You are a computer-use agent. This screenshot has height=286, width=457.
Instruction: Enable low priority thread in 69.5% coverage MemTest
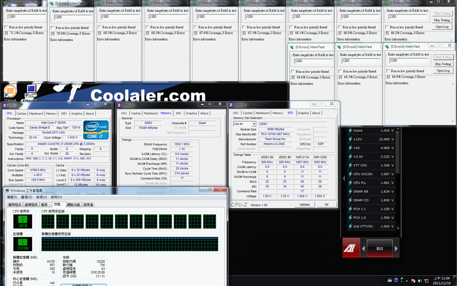coord(99,27)
